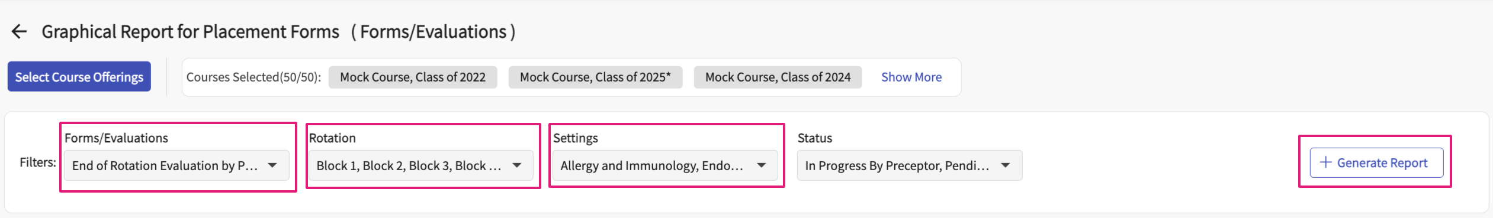Click the Status filter label
This screenshot has width=1493, height=218.
pyautogui.click(x=815, y=138)
